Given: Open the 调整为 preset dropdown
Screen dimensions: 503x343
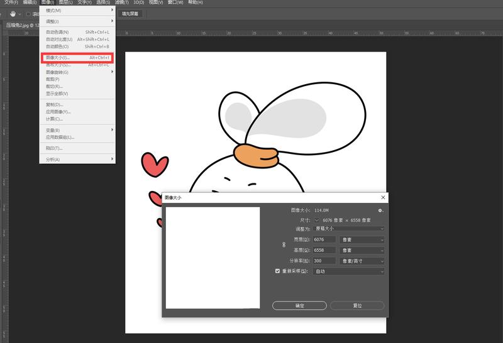Looking at the screenshot, I should [x=348, y=229].
